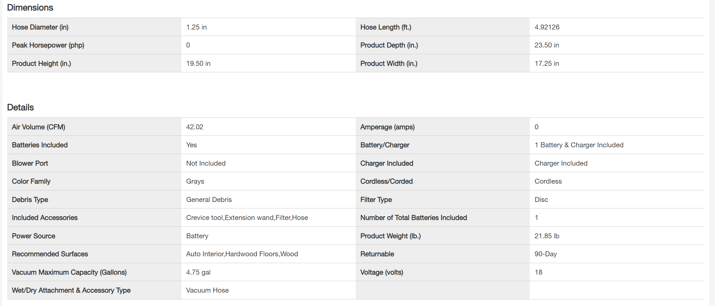Click the 1 Battery & Charger Included text
The height and width of the screenshot is (306, 715).
pos(579,145)
